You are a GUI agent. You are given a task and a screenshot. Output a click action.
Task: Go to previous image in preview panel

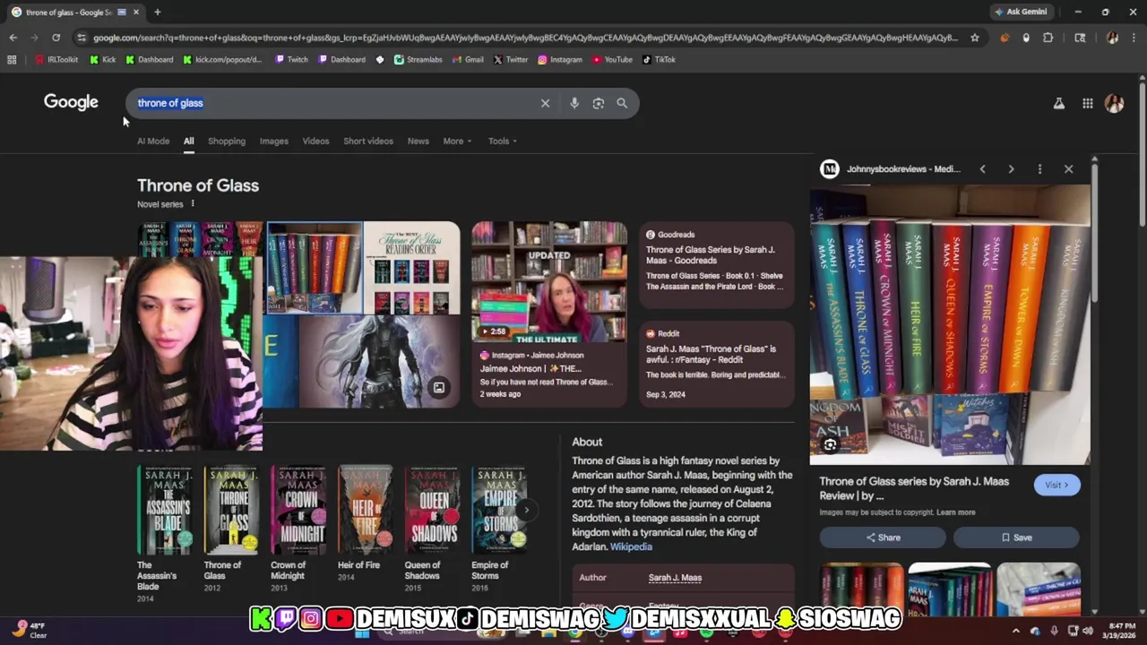coord(982,168)
